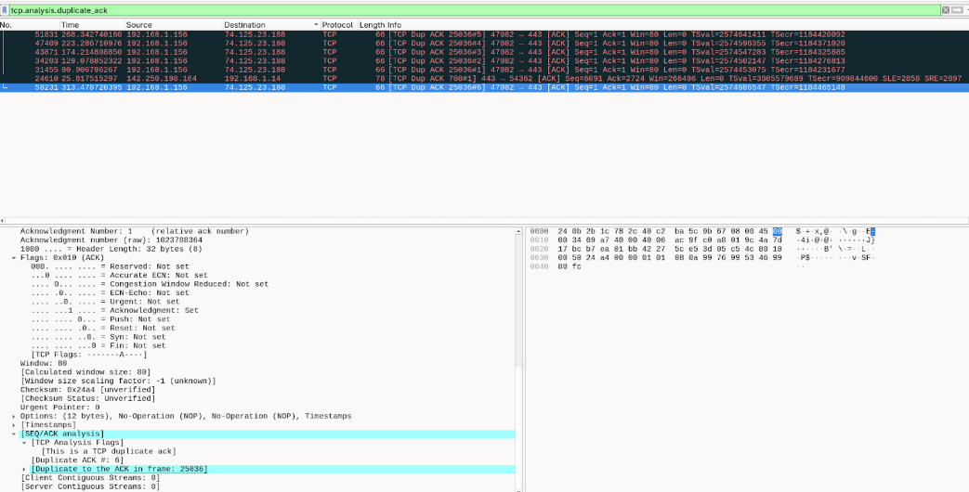The image size is (969, 492).
Task: Click hex dump row offset 0000
Action: [539, 231]
